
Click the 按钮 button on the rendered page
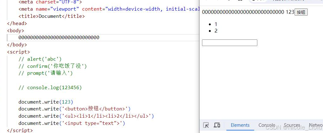301,12
